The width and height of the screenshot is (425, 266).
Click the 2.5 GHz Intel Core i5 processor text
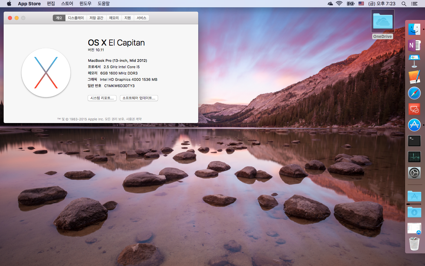tap(122, 67)
